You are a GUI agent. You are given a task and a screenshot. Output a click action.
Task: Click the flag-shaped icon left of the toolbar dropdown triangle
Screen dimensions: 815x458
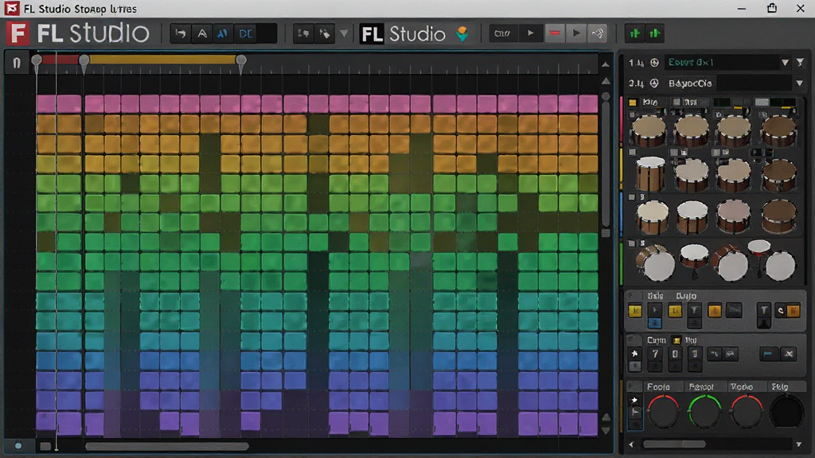click(x=303, y=33)
